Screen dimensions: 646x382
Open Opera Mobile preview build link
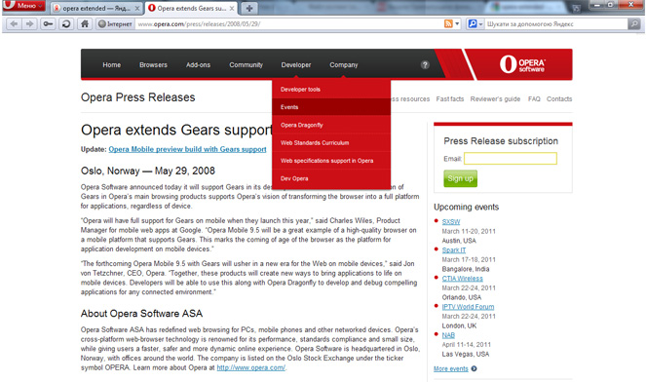pos(187,149)
